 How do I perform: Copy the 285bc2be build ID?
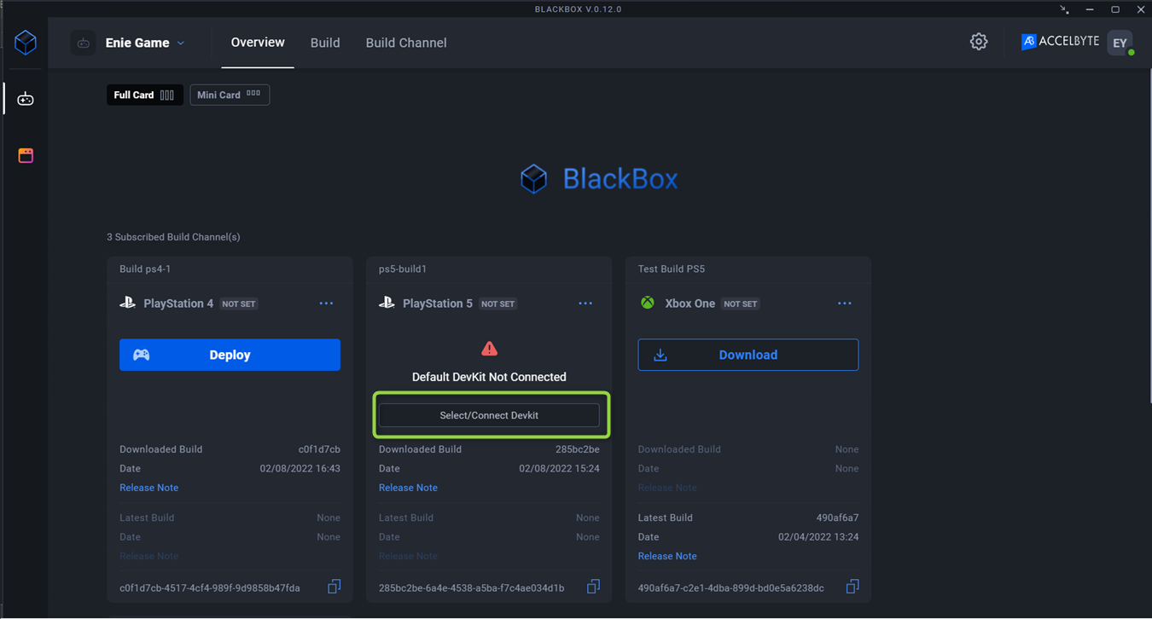pos(593,587)
